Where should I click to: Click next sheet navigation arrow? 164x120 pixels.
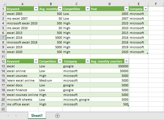[16, 116]
